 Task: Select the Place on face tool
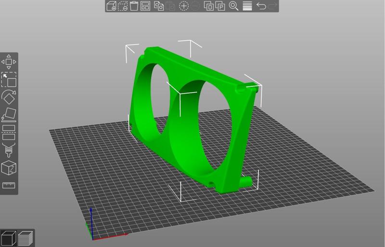click(9, 115)
